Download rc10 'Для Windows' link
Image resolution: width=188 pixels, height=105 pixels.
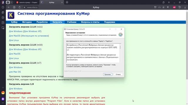point(16,49)
